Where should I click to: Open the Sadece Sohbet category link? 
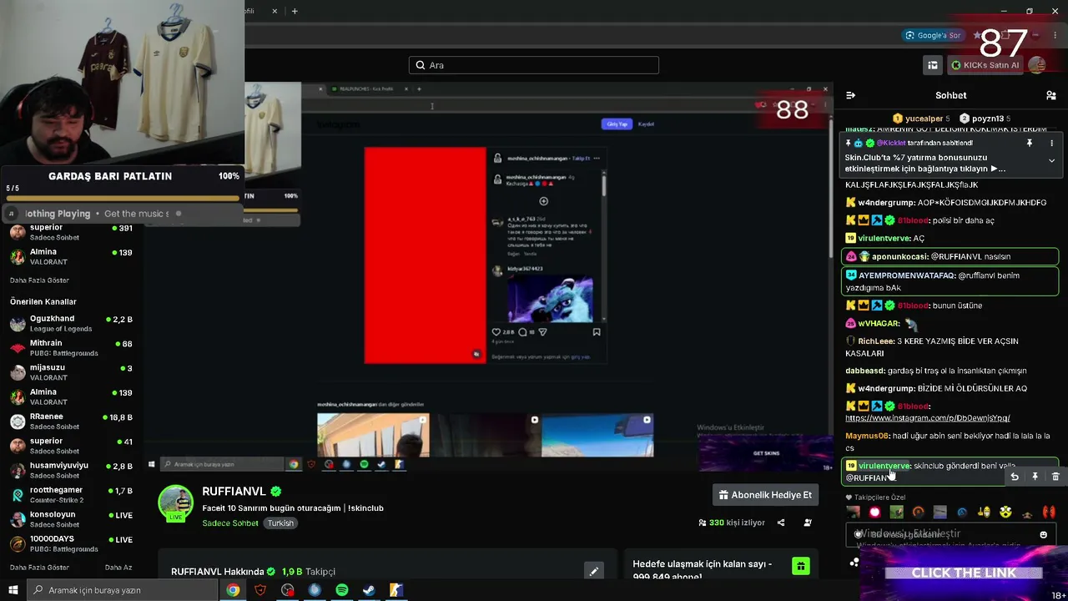[x=230, y=523]
